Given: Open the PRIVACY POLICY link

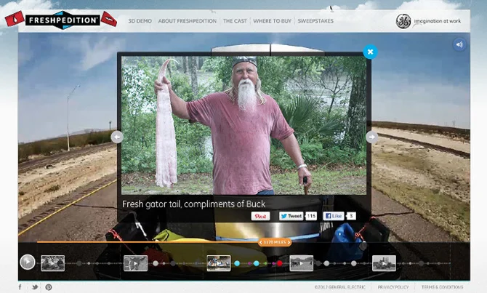Looking at the screenshot, I should (393, 287).
